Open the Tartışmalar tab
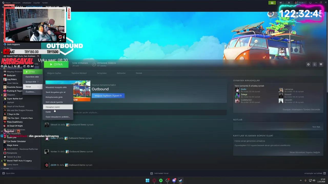Image resolution: width=328 pixels, height=184 pixels. click(101, 73)
